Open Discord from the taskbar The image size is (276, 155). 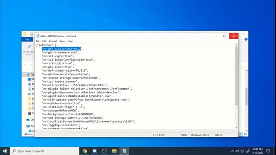(x=94, y=151)
